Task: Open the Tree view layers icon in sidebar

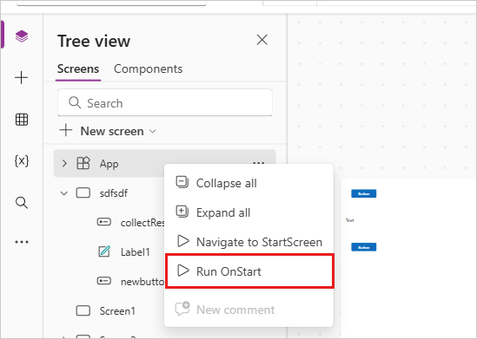Action: coord(22,36)
